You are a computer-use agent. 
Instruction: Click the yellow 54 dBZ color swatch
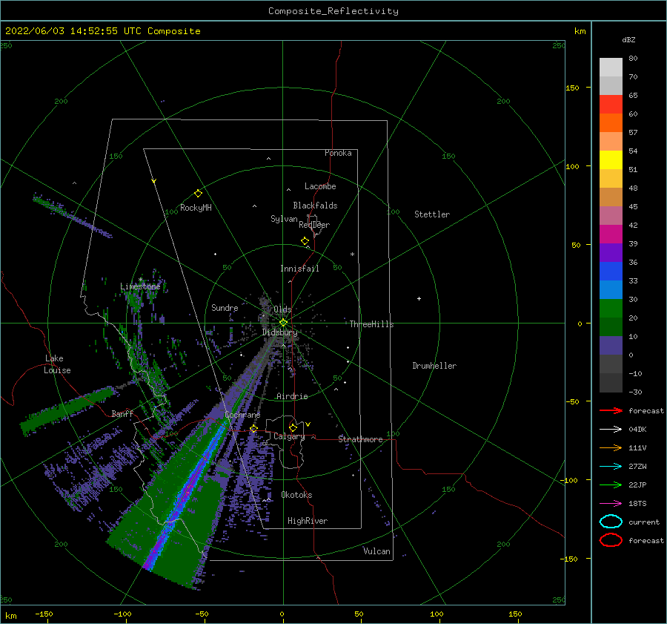click(x=611, y=160)
